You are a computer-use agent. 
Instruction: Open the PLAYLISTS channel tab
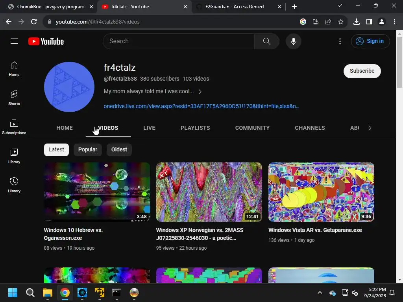tap(195, 128)
